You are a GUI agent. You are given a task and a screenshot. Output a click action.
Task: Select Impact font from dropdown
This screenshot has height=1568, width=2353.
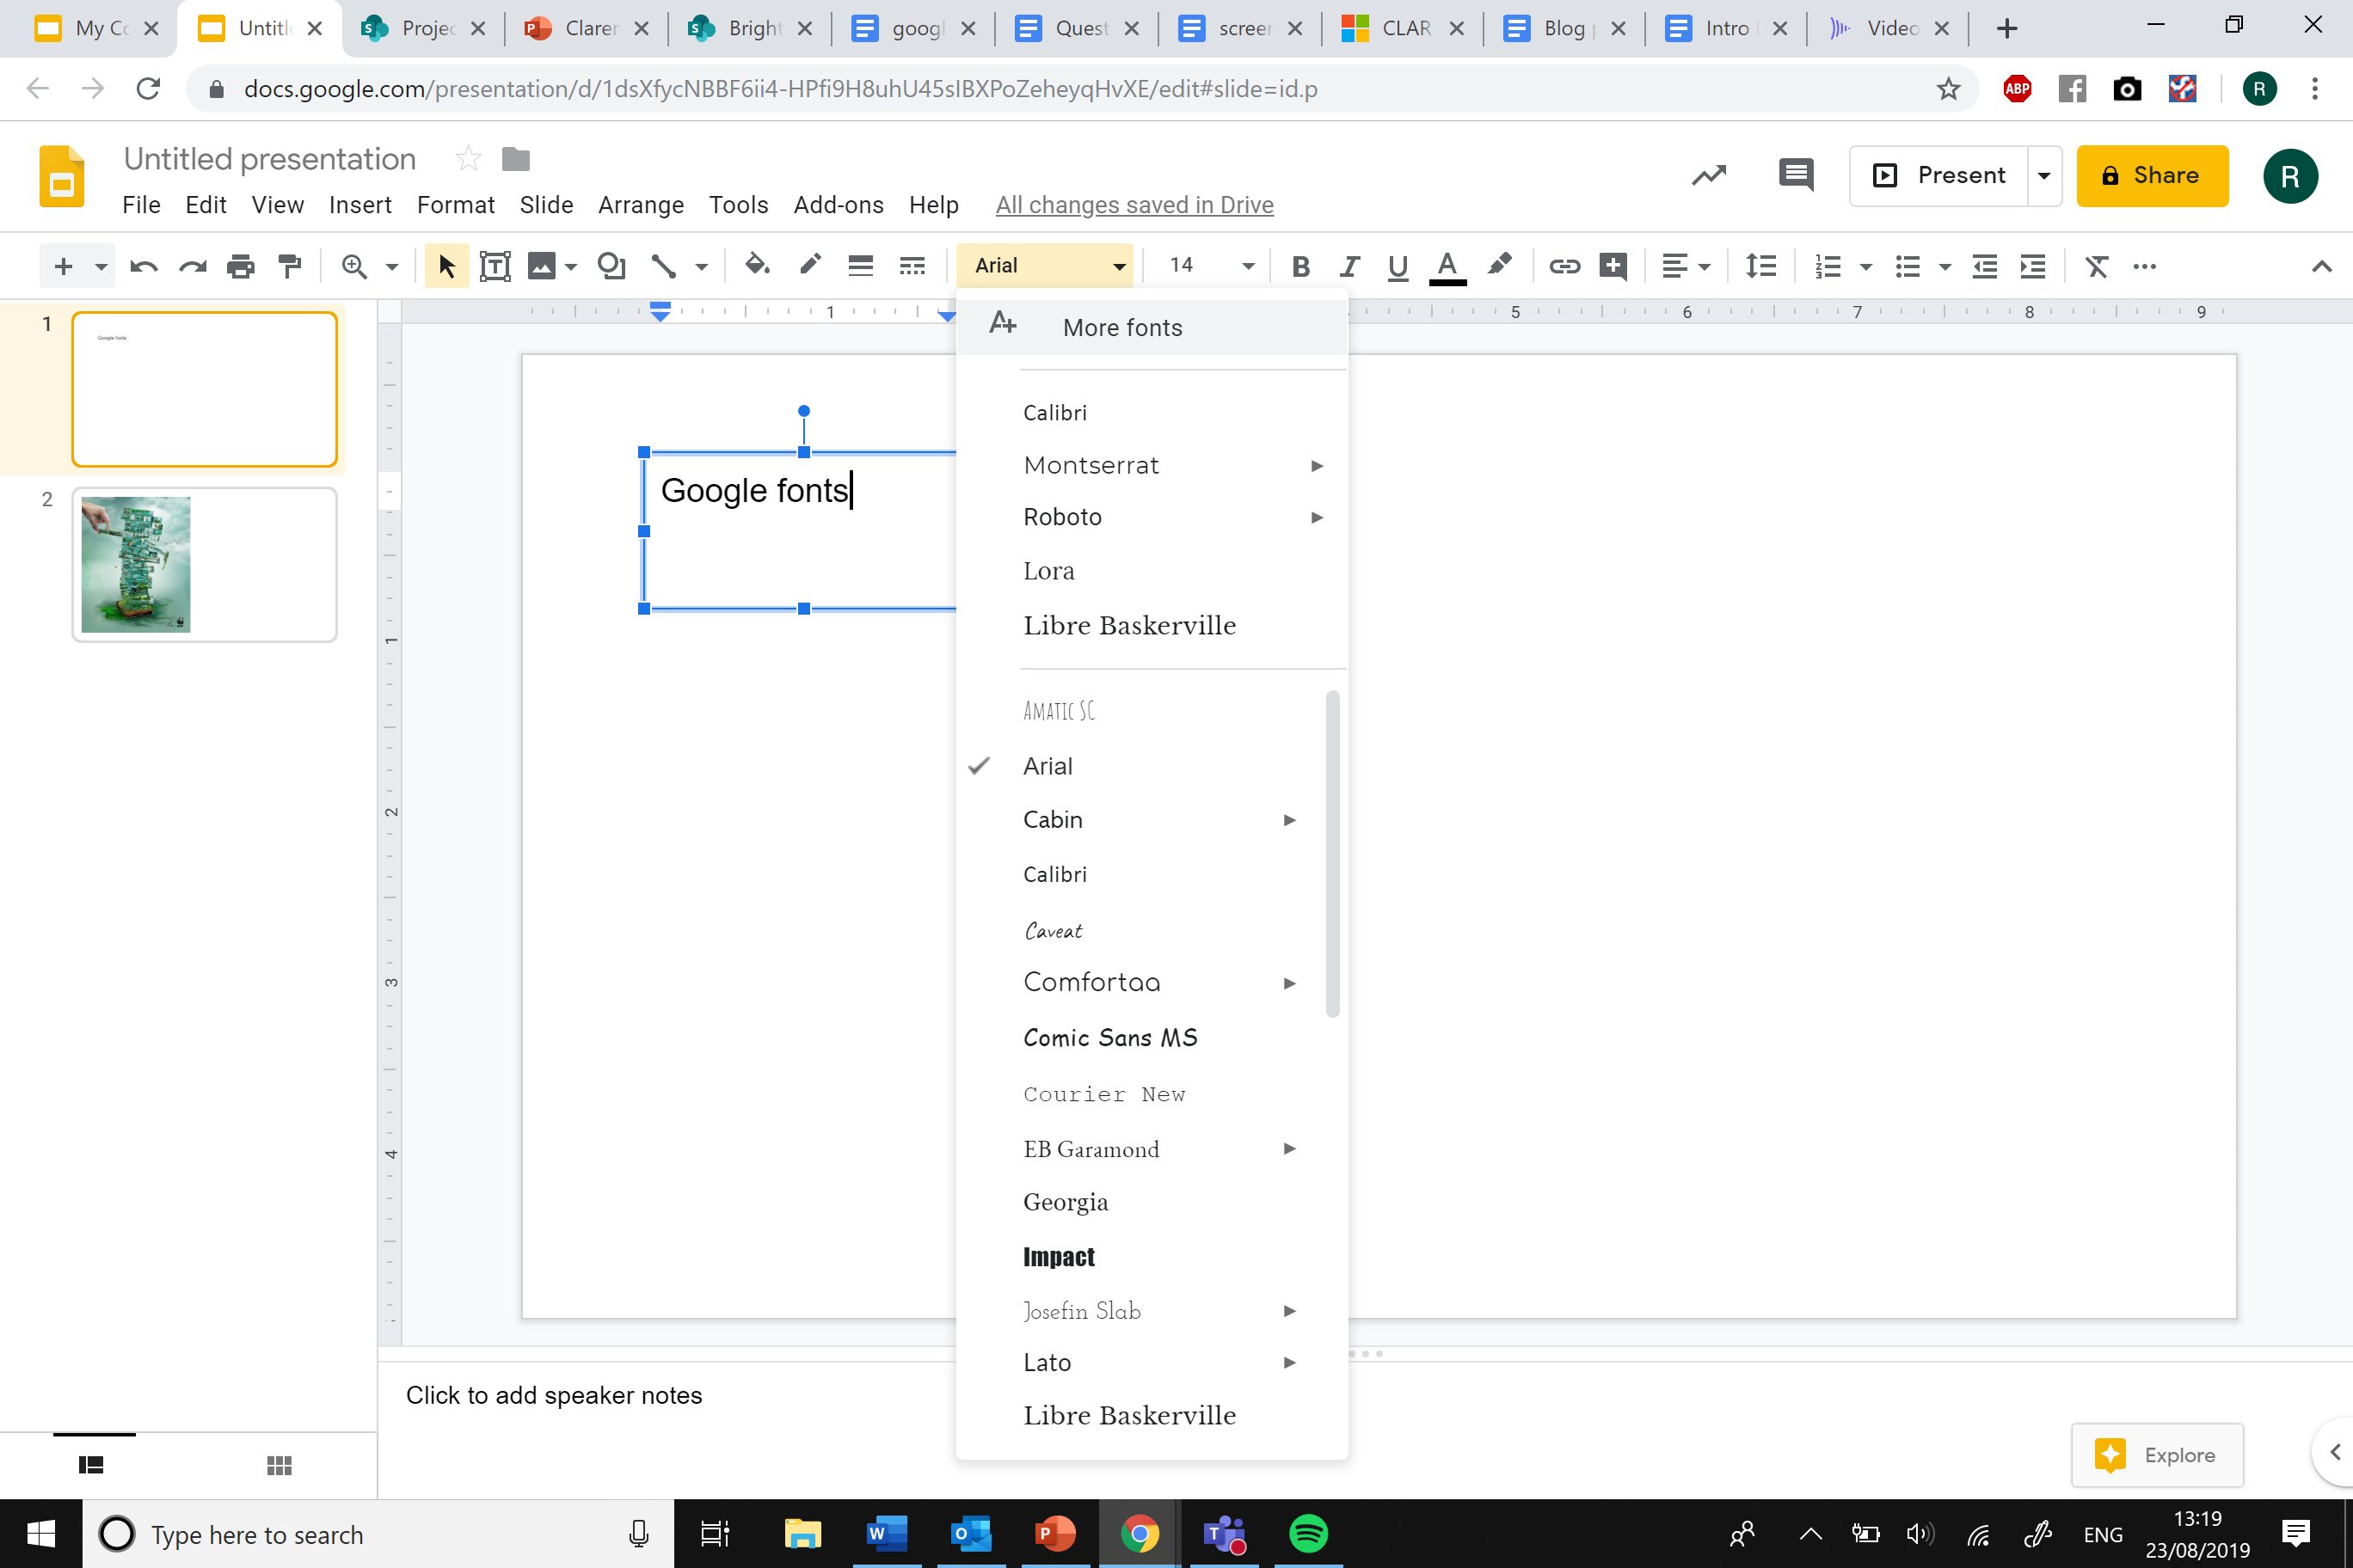(x=1060, y=1257)
